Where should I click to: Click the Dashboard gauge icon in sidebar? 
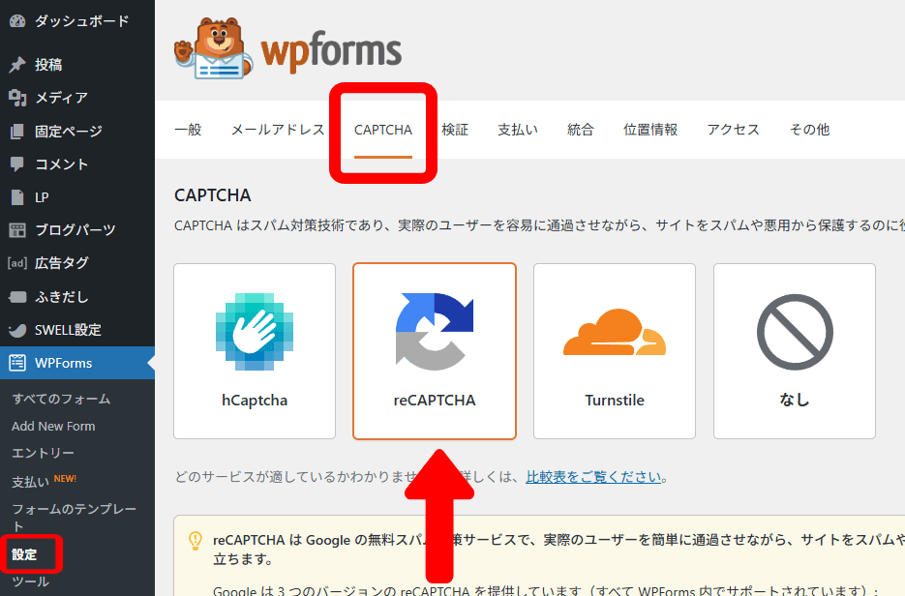16,20
